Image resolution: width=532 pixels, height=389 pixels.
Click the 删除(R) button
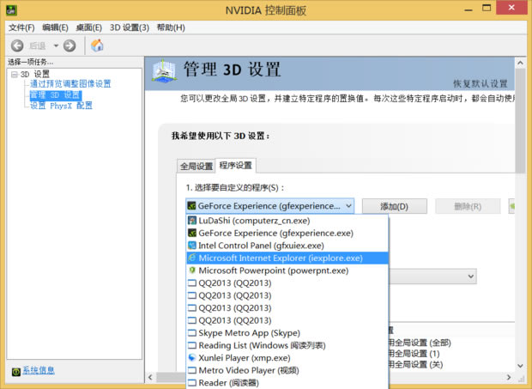(468, 206)
